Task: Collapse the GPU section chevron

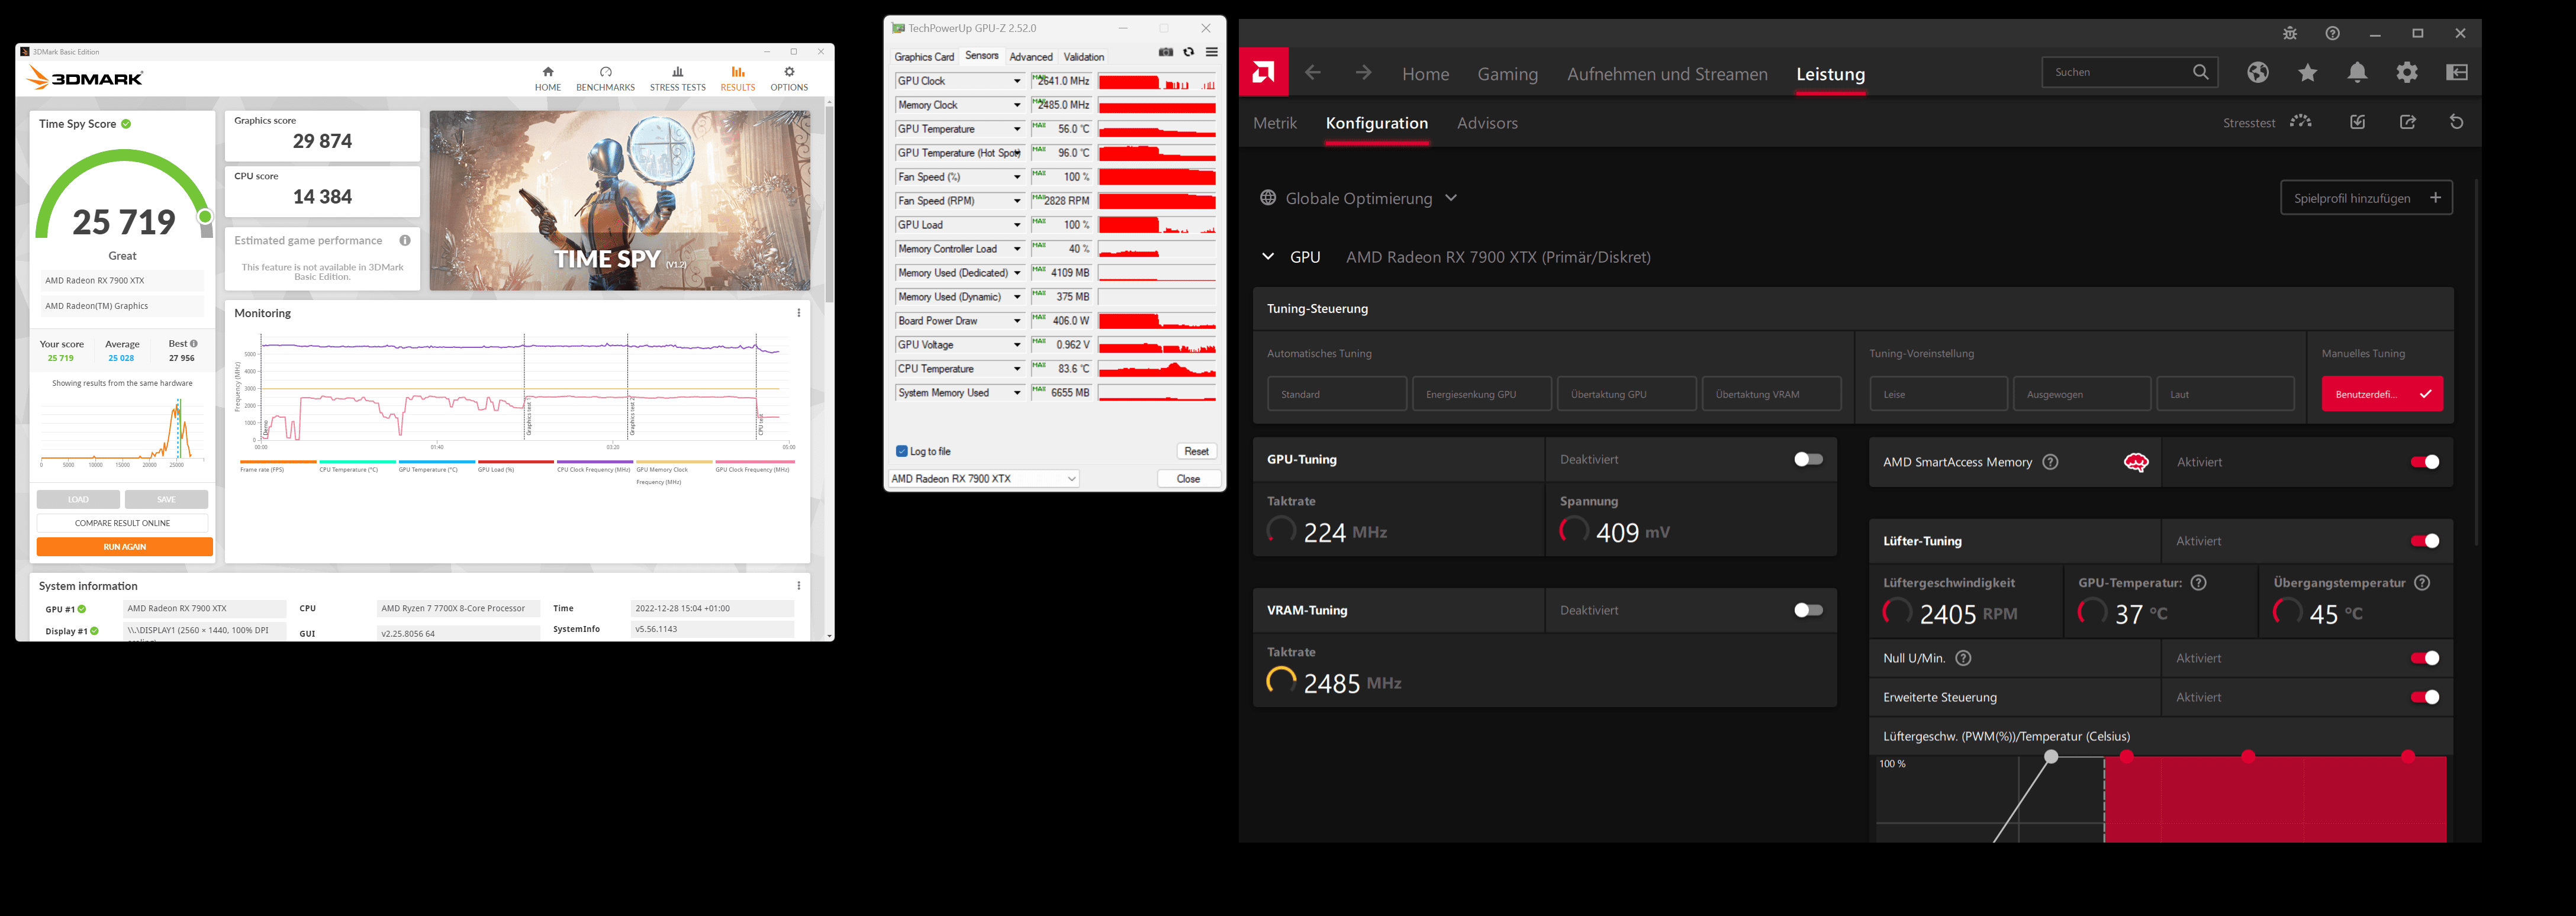Action: [1268, 257]
